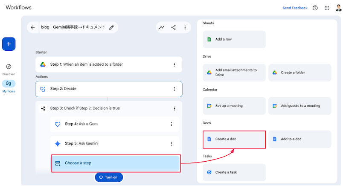Click Calendar icon on Add guests
This screenshot has height=186, width=343.
pyautogui.click(x=275, y=106)
